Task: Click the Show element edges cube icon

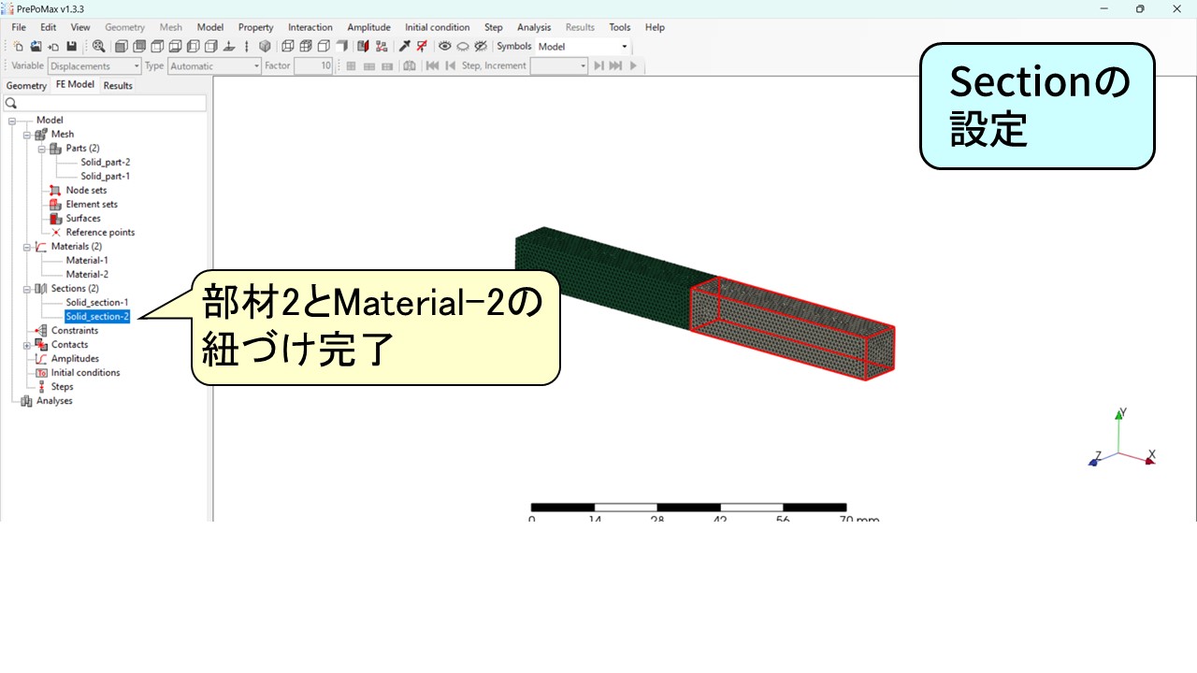Action: pos(306,46)
